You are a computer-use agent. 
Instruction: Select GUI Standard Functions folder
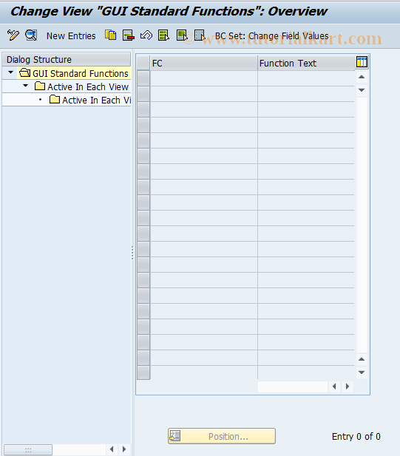74,73
